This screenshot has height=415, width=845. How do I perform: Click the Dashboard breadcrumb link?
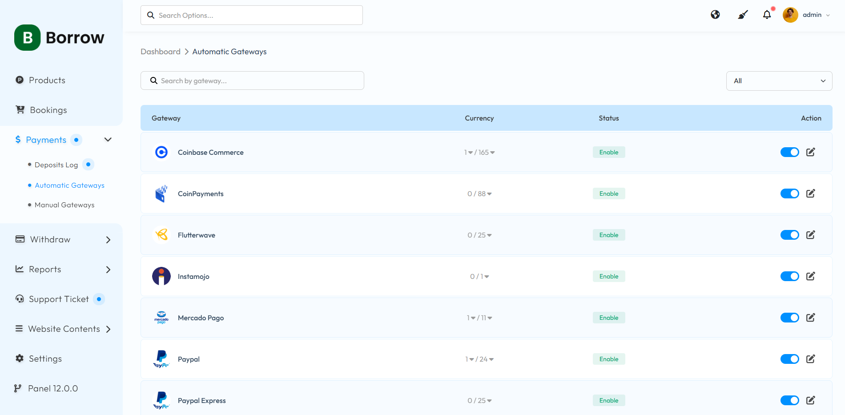[x=161, y=52]
